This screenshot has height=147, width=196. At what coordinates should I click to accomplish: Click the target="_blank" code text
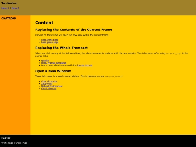(x=114, y=77)
